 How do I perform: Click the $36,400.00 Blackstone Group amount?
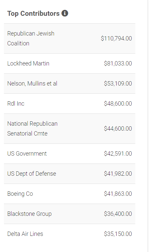pos(118,214)
